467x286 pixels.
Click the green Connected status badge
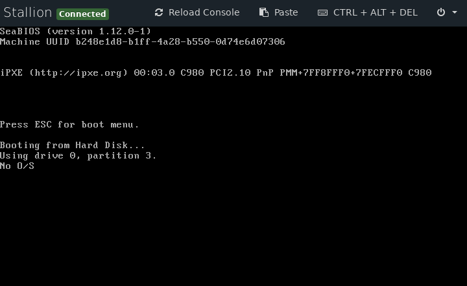(82, 14)
